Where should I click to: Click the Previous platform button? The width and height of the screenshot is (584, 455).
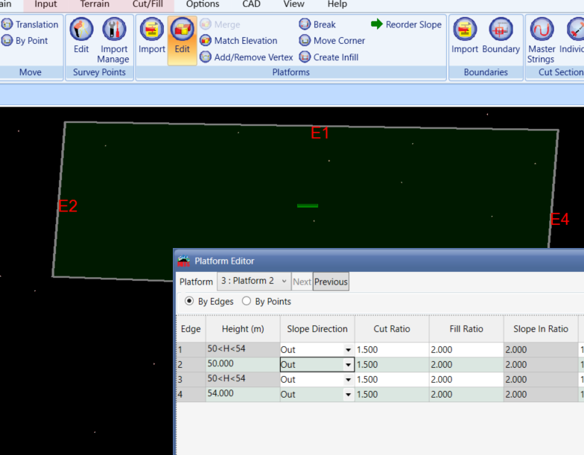pos(331,281)
